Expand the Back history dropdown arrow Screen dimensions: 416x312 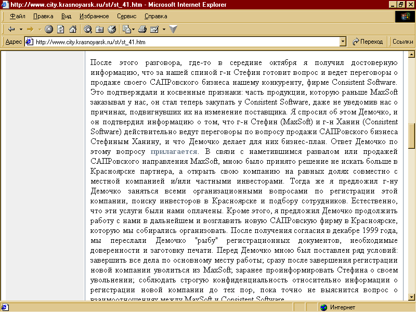(x=21, y=29)
